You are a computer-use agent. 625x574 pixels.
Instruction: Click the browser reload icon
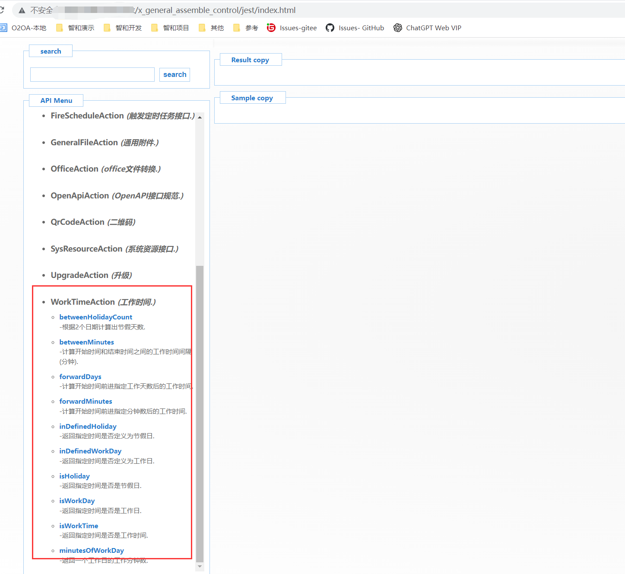2,10
